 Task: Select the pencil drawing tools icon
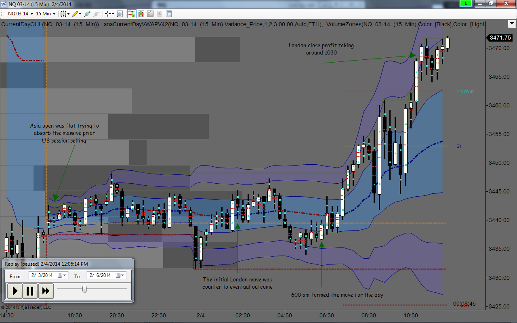click(75, 14)
